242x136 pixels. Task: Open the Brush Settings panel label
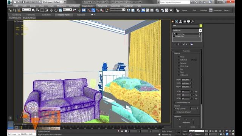(29, 18)
